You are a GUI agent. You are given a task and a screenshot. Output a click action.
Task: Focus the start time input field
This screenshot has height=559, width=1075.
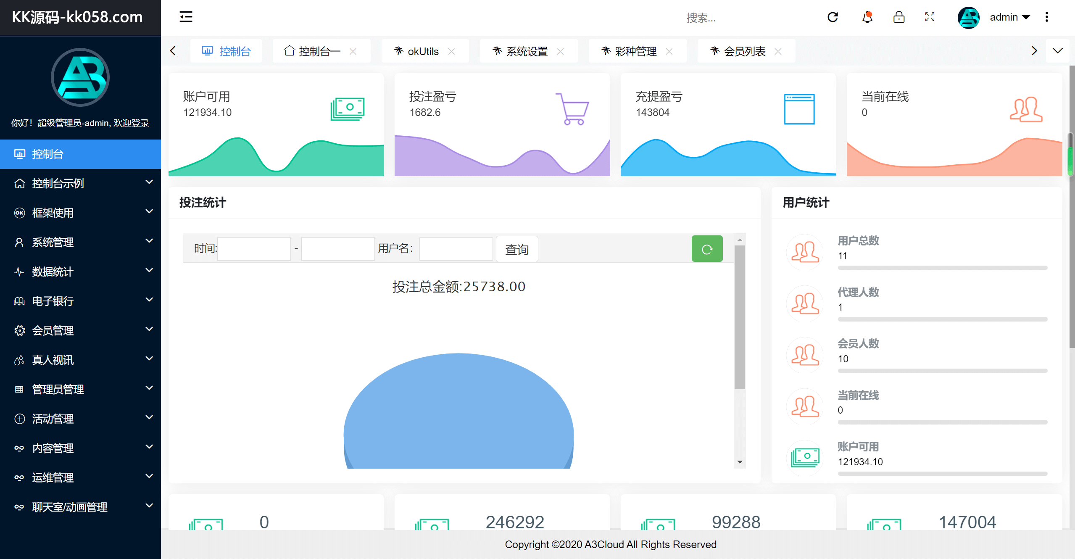click(254, 249)
